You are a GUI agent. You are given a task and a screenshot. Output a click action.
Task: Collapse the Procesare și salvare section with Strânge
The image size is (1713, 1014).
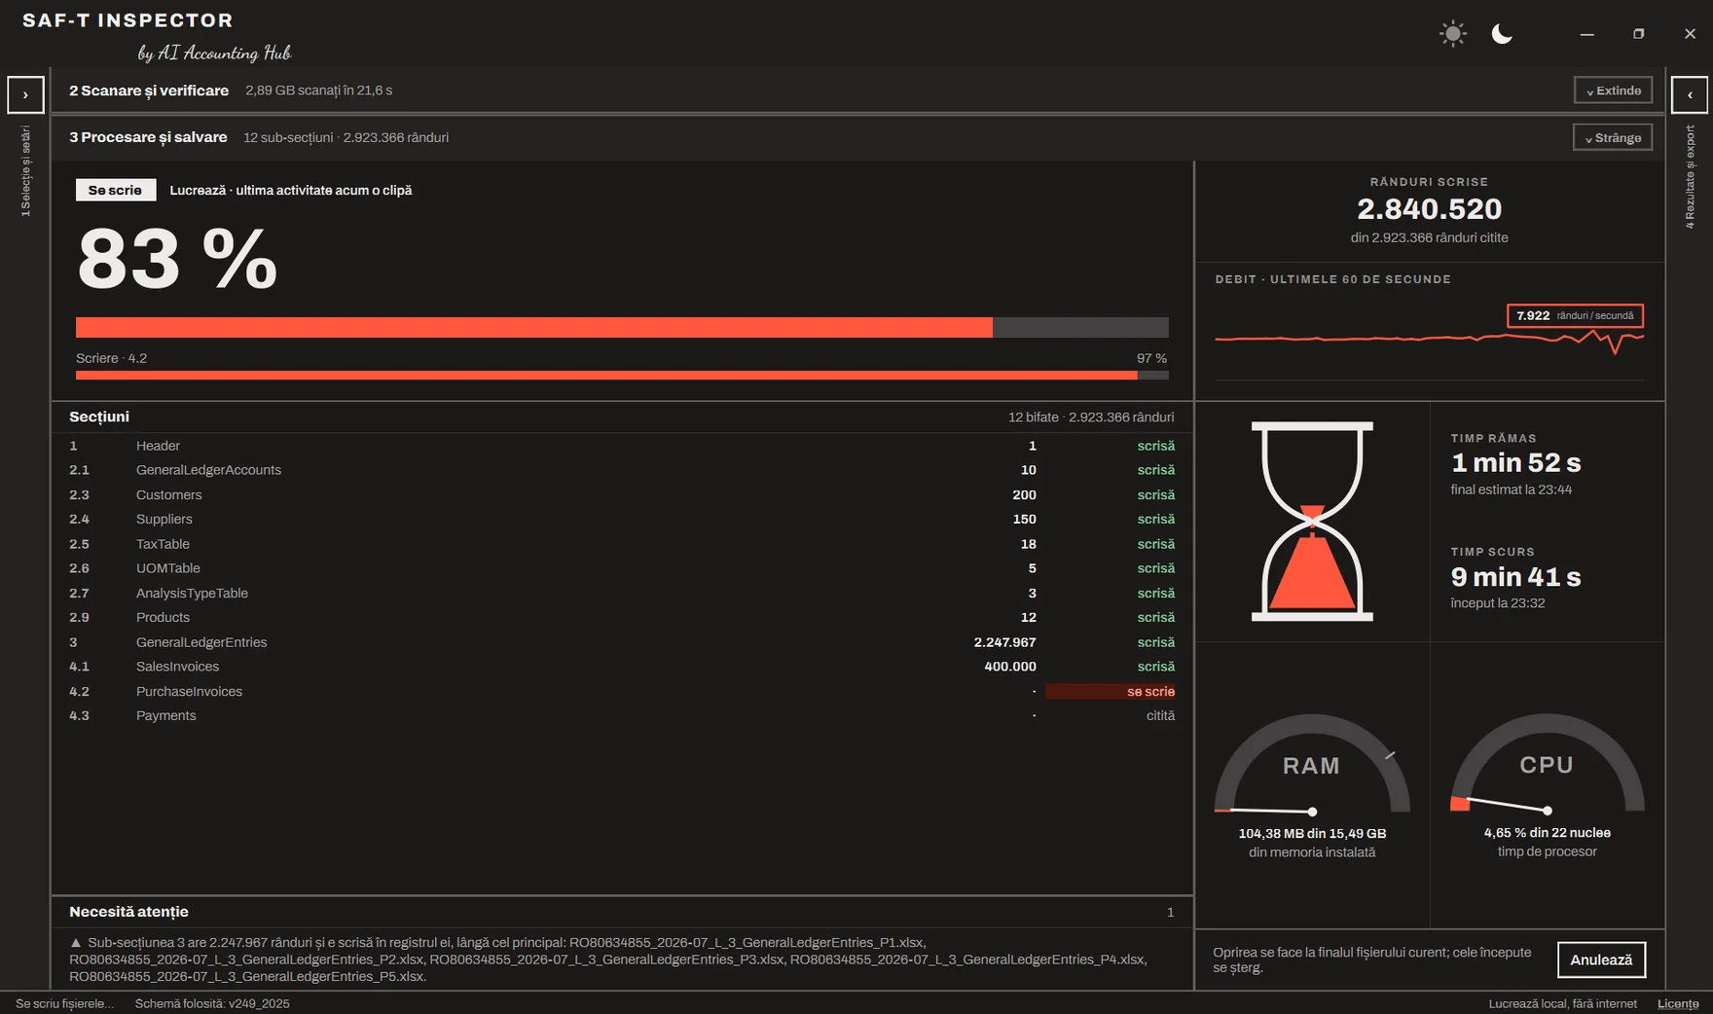click(x=1613, y=138)
